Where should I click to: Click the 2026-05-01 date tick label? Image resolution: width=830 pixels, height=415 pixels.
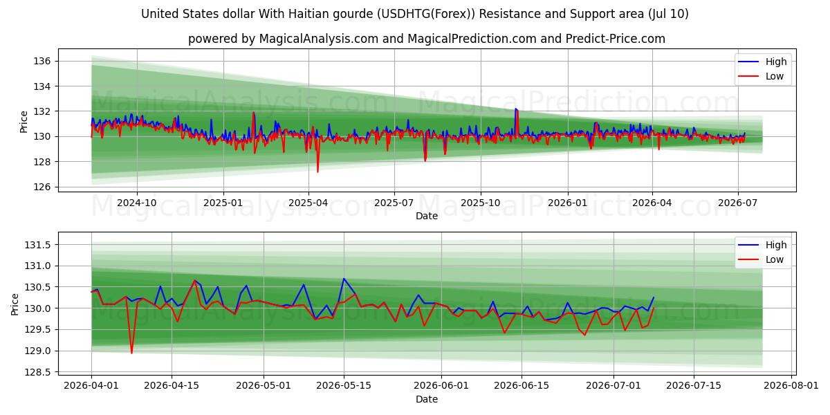tap(264, 386)
